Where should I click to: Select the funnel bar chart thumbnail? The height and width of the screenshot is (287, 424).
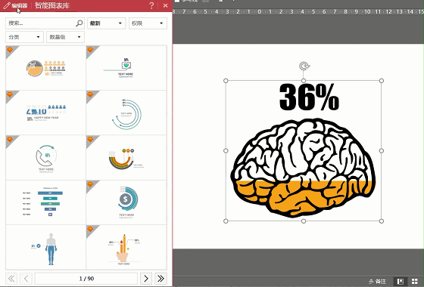[45, 202]
